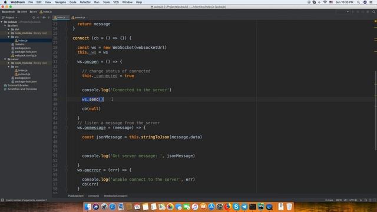Image resolution: width=377 pixels, height=212 pixels.
Task: Open Finder from the dock
Action: click(x=88, y=207)
